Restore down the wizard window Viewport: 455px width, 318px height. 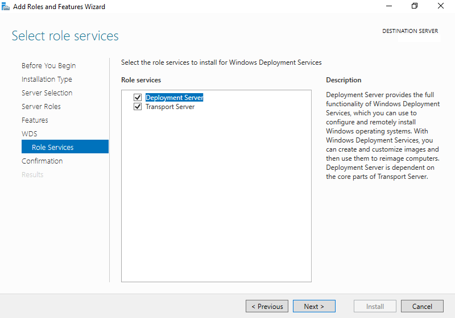tap(415, 6)
